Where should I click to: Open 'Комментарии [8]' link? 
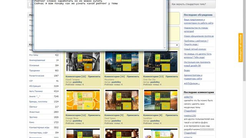click(153, 115)
